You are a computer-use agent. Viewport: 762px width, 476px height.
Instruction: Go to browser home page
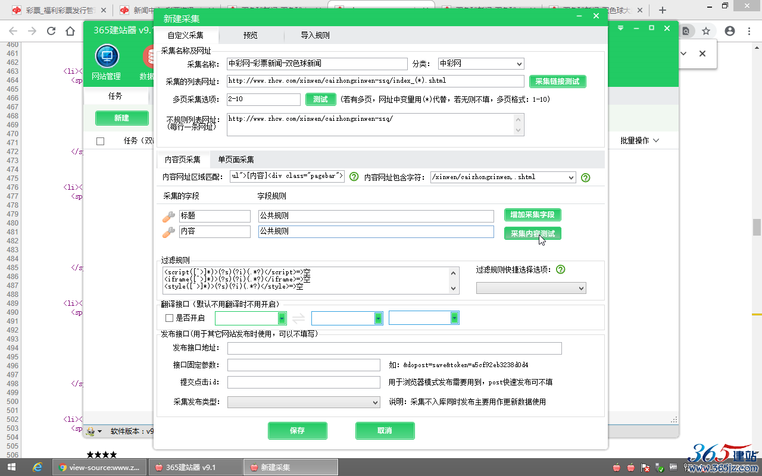(x=70, y=31)
